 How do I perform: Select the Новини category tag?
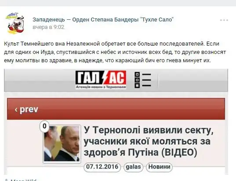tap(159, 167)
